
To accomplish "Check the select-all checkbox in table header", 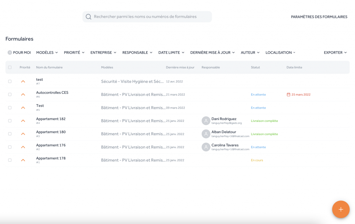I will [x=10, y=68].
